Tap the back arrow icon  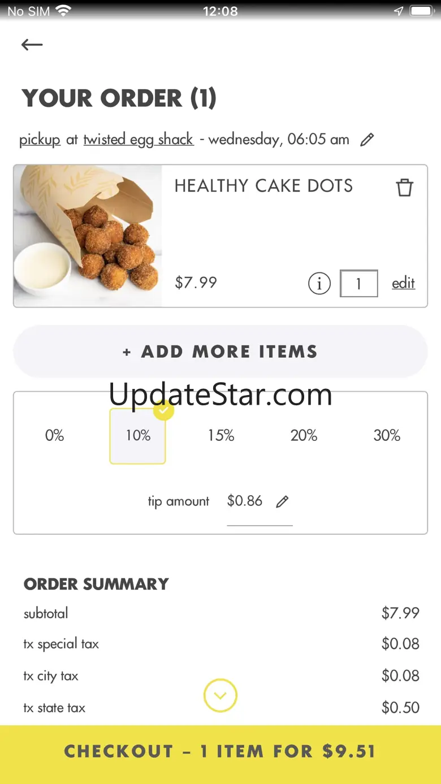click(32, 45)
